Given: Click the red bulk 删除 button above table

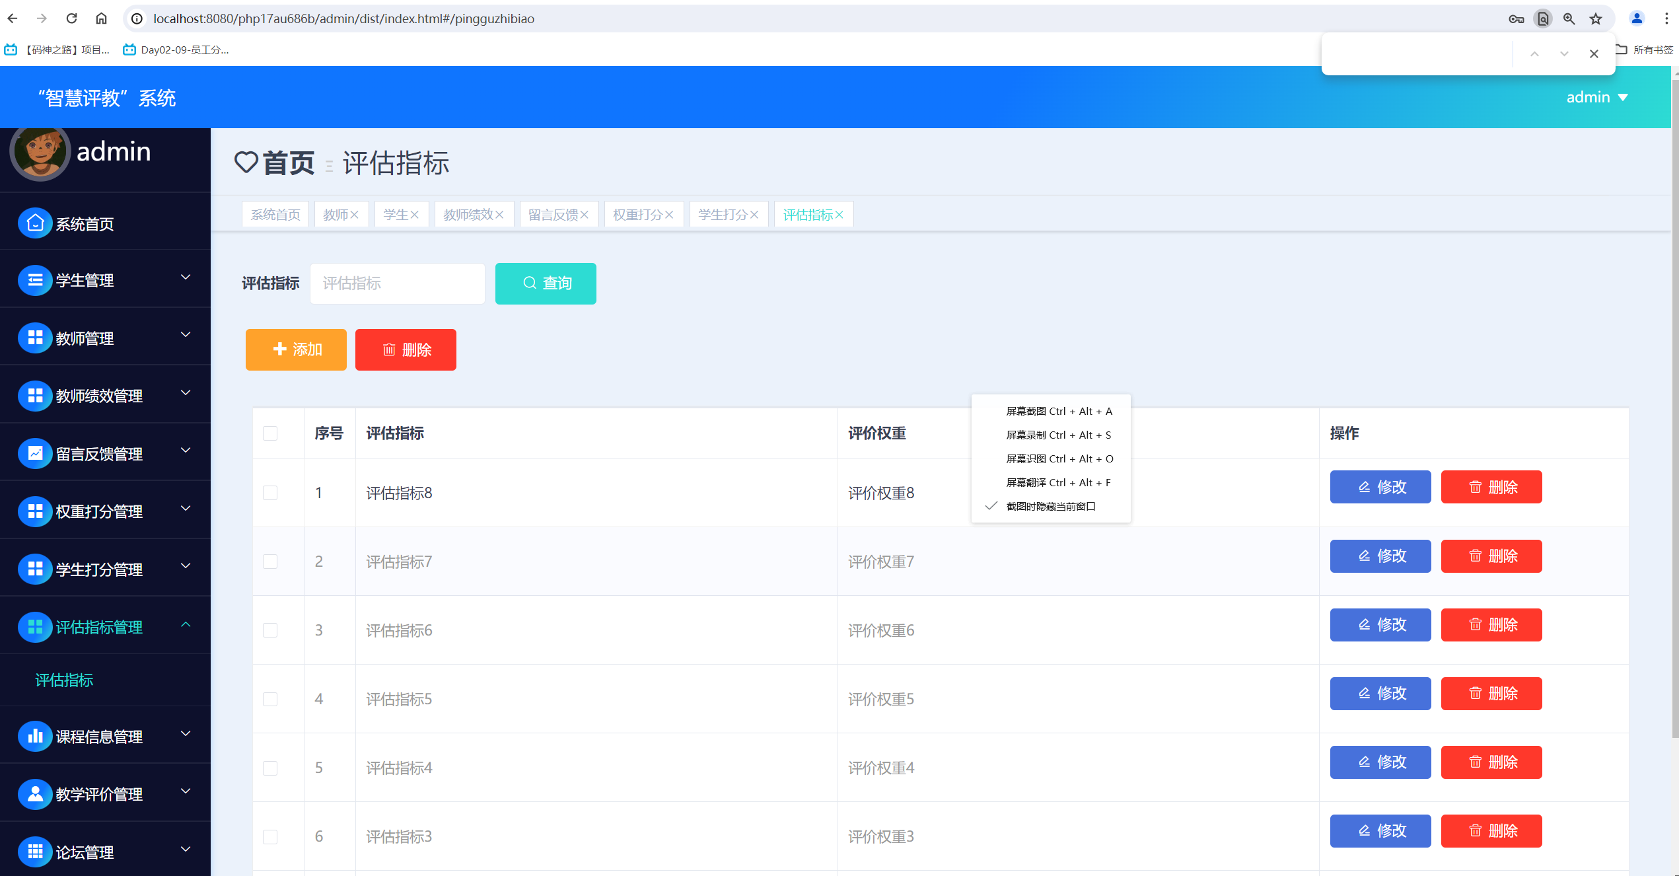Looking at the screenshot, I should coord(406,349).
